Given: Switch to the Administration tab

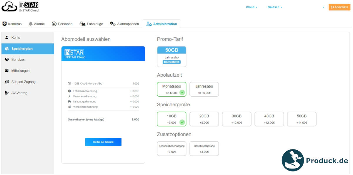Looking at the screenshot, I should coord(162,24).
